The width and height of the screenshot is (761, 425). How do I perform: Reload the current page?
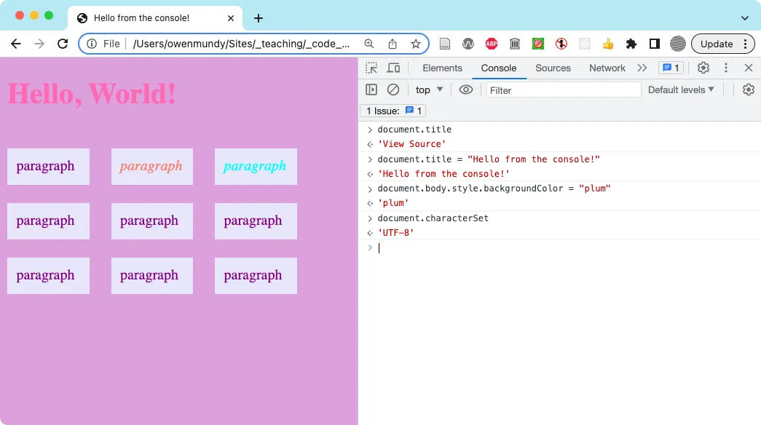63,44
